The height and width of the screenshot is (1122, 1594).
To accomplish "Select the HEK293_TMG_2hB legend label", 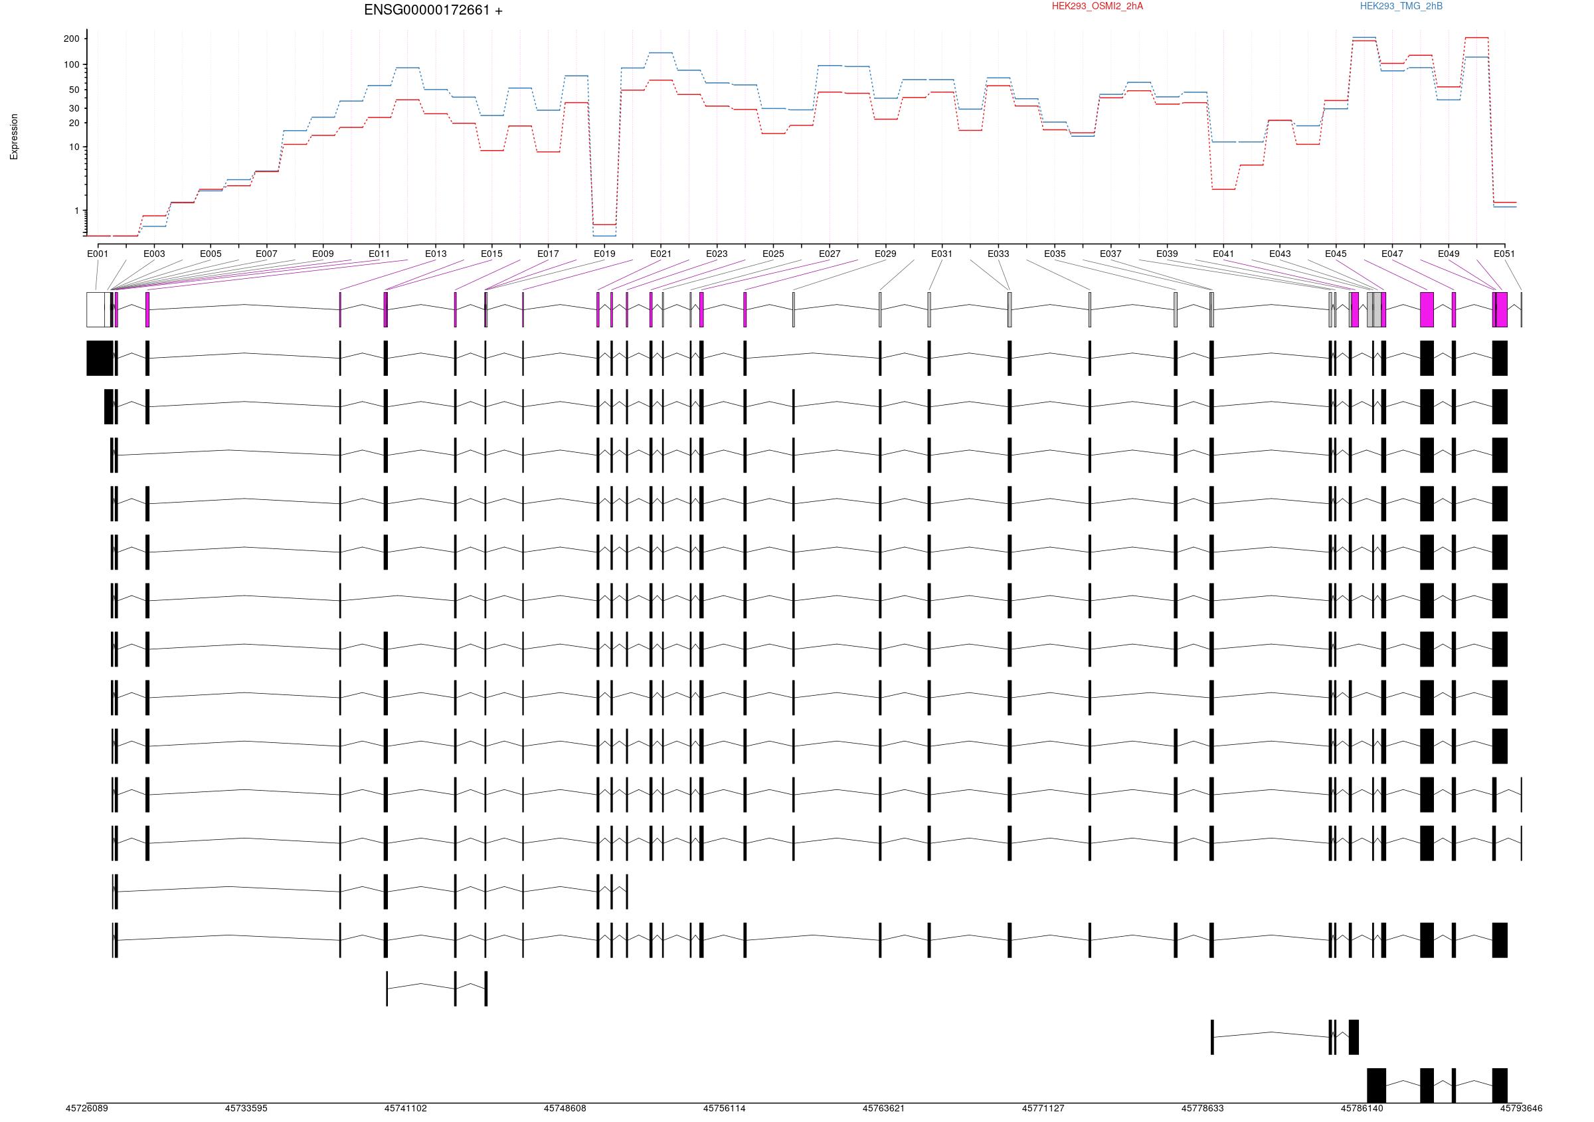I will [1401, 6].
